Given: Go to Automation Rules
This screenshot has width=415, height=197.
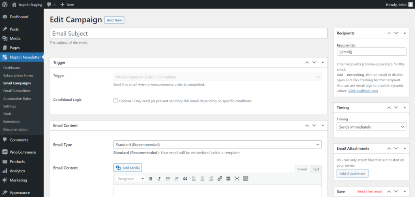Looking at the screenshot, I should (x=17, y=99).
